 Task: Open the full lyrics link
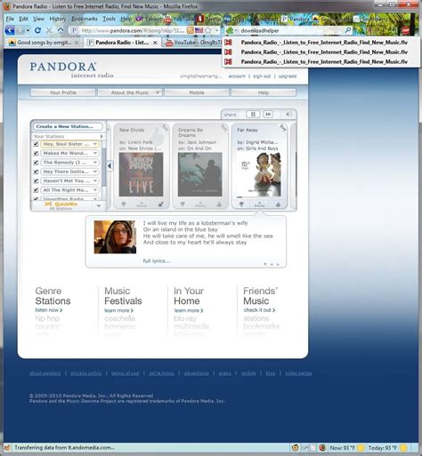pyautogui.click(x=157, y=260)
